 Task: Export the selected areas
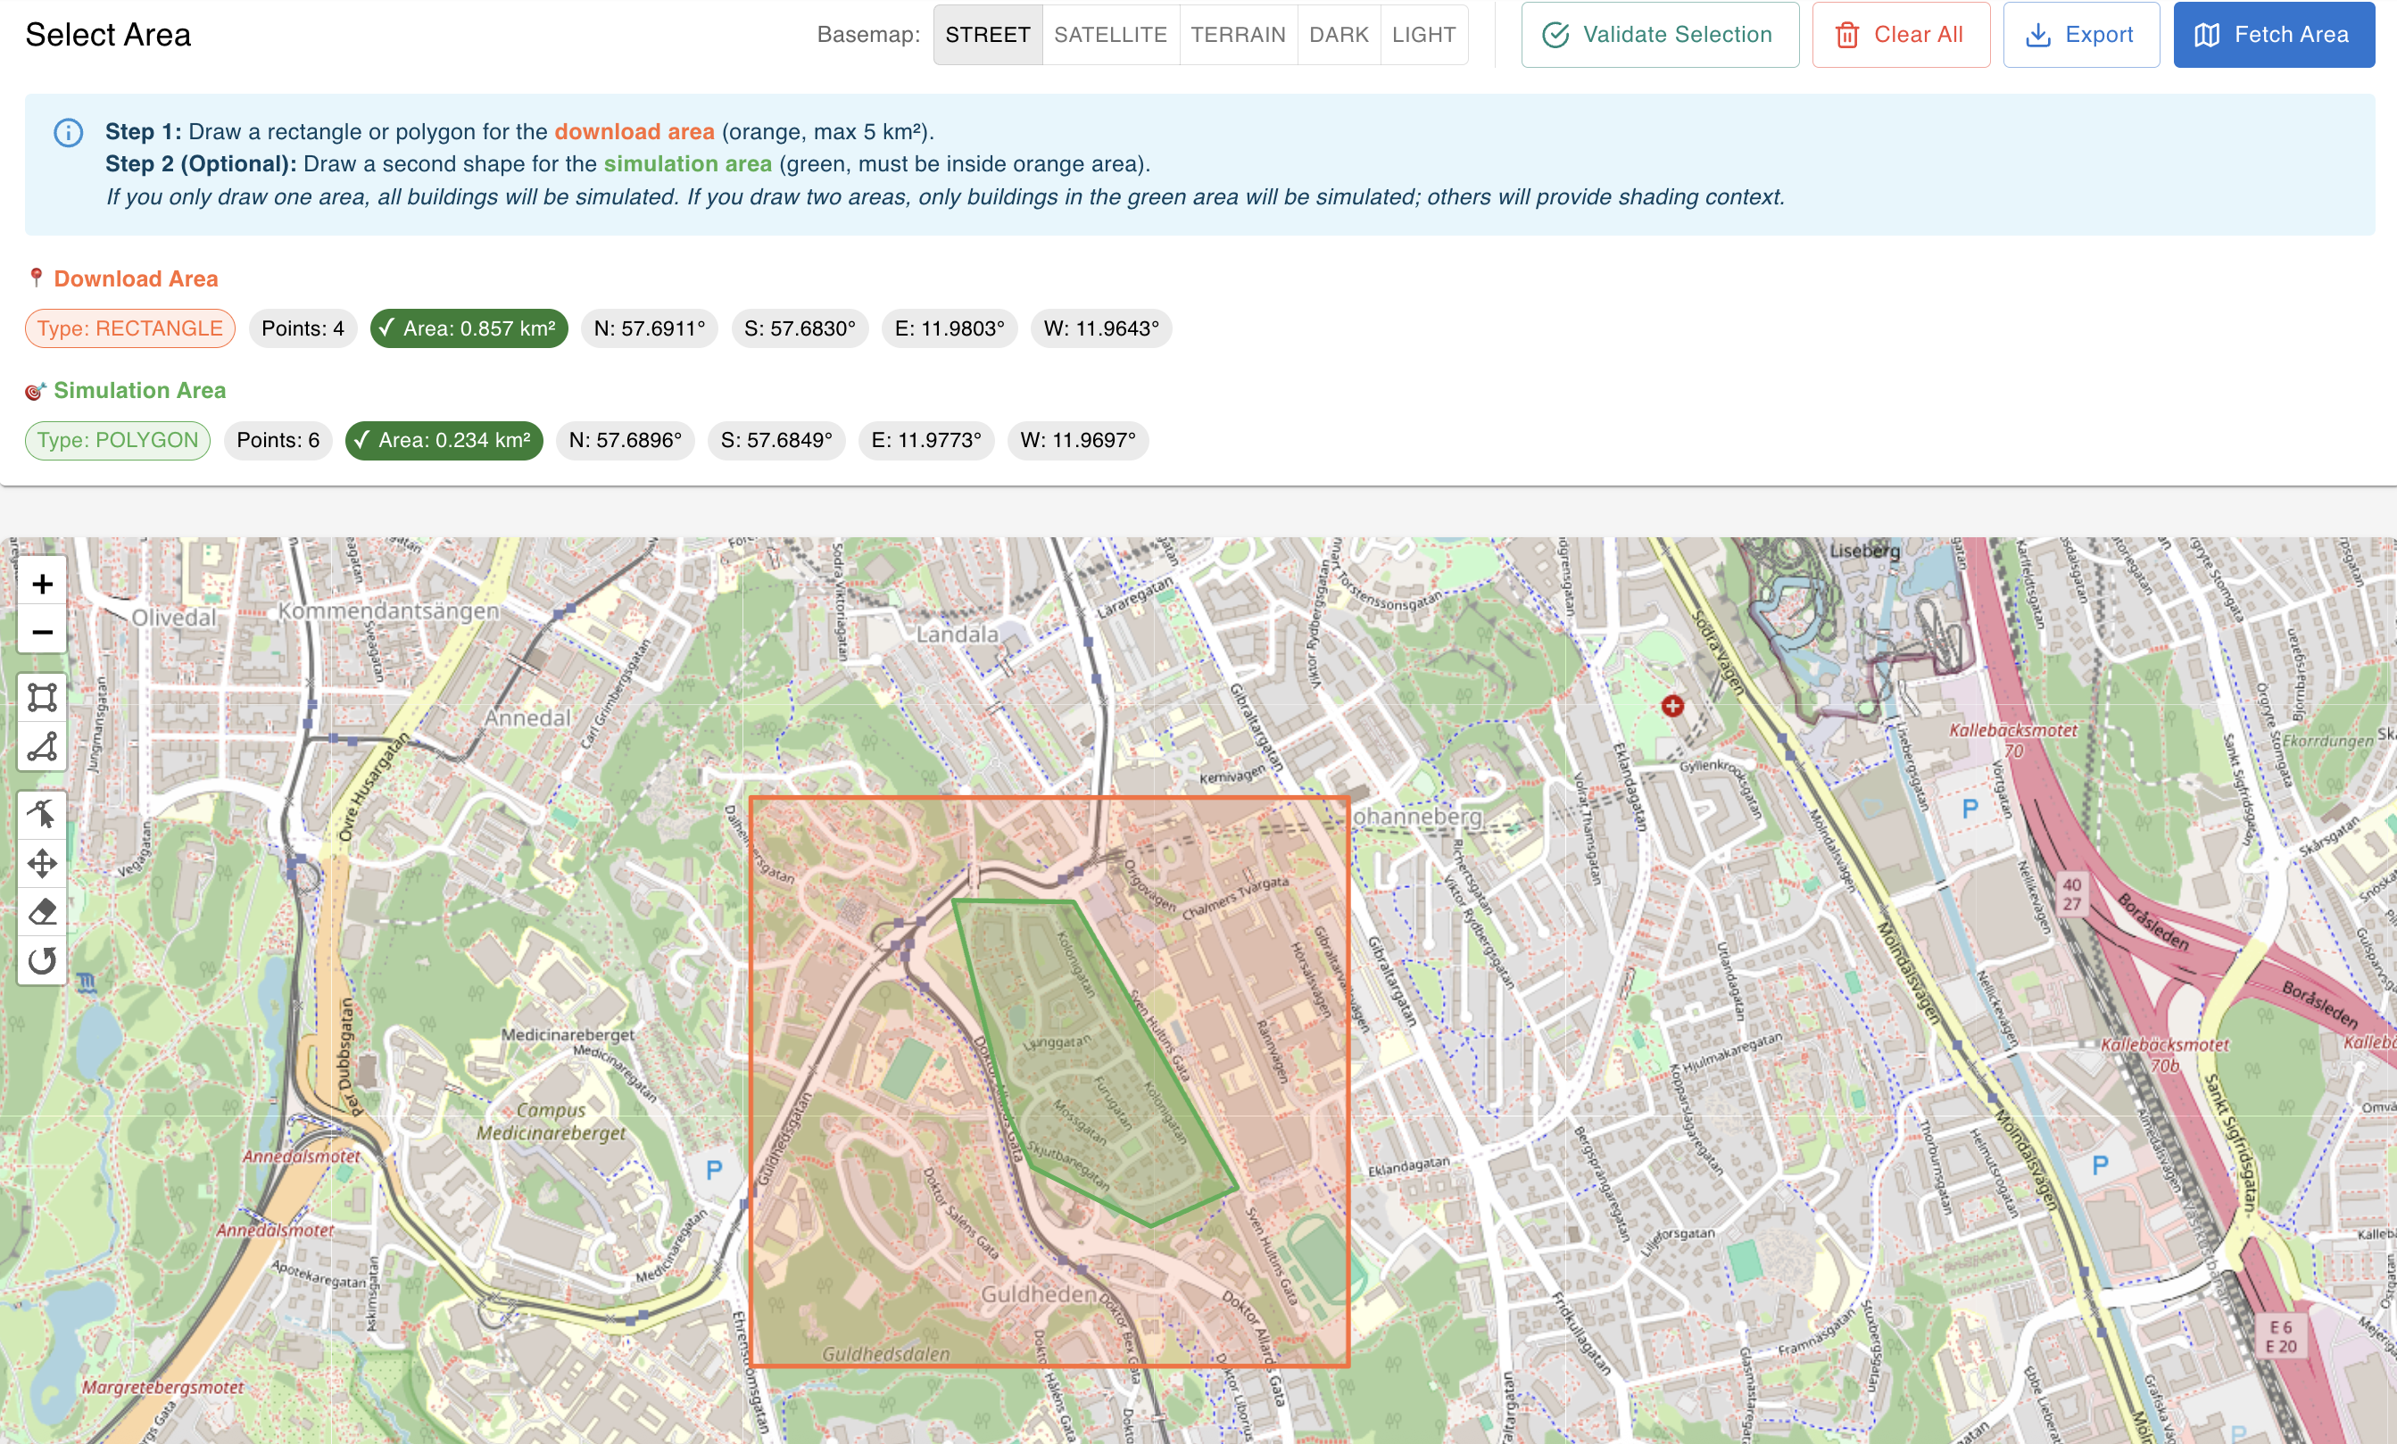(2081, 34)
